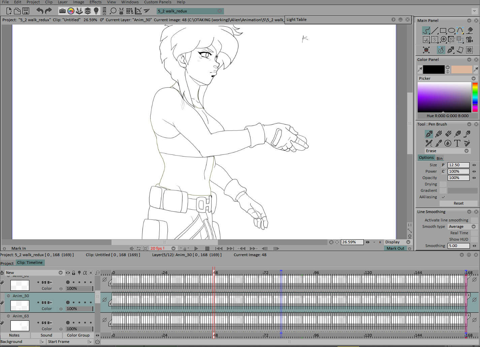Open the Display options dropdown
The width and height of the screenshot is (480, 347).
[398, 242]
